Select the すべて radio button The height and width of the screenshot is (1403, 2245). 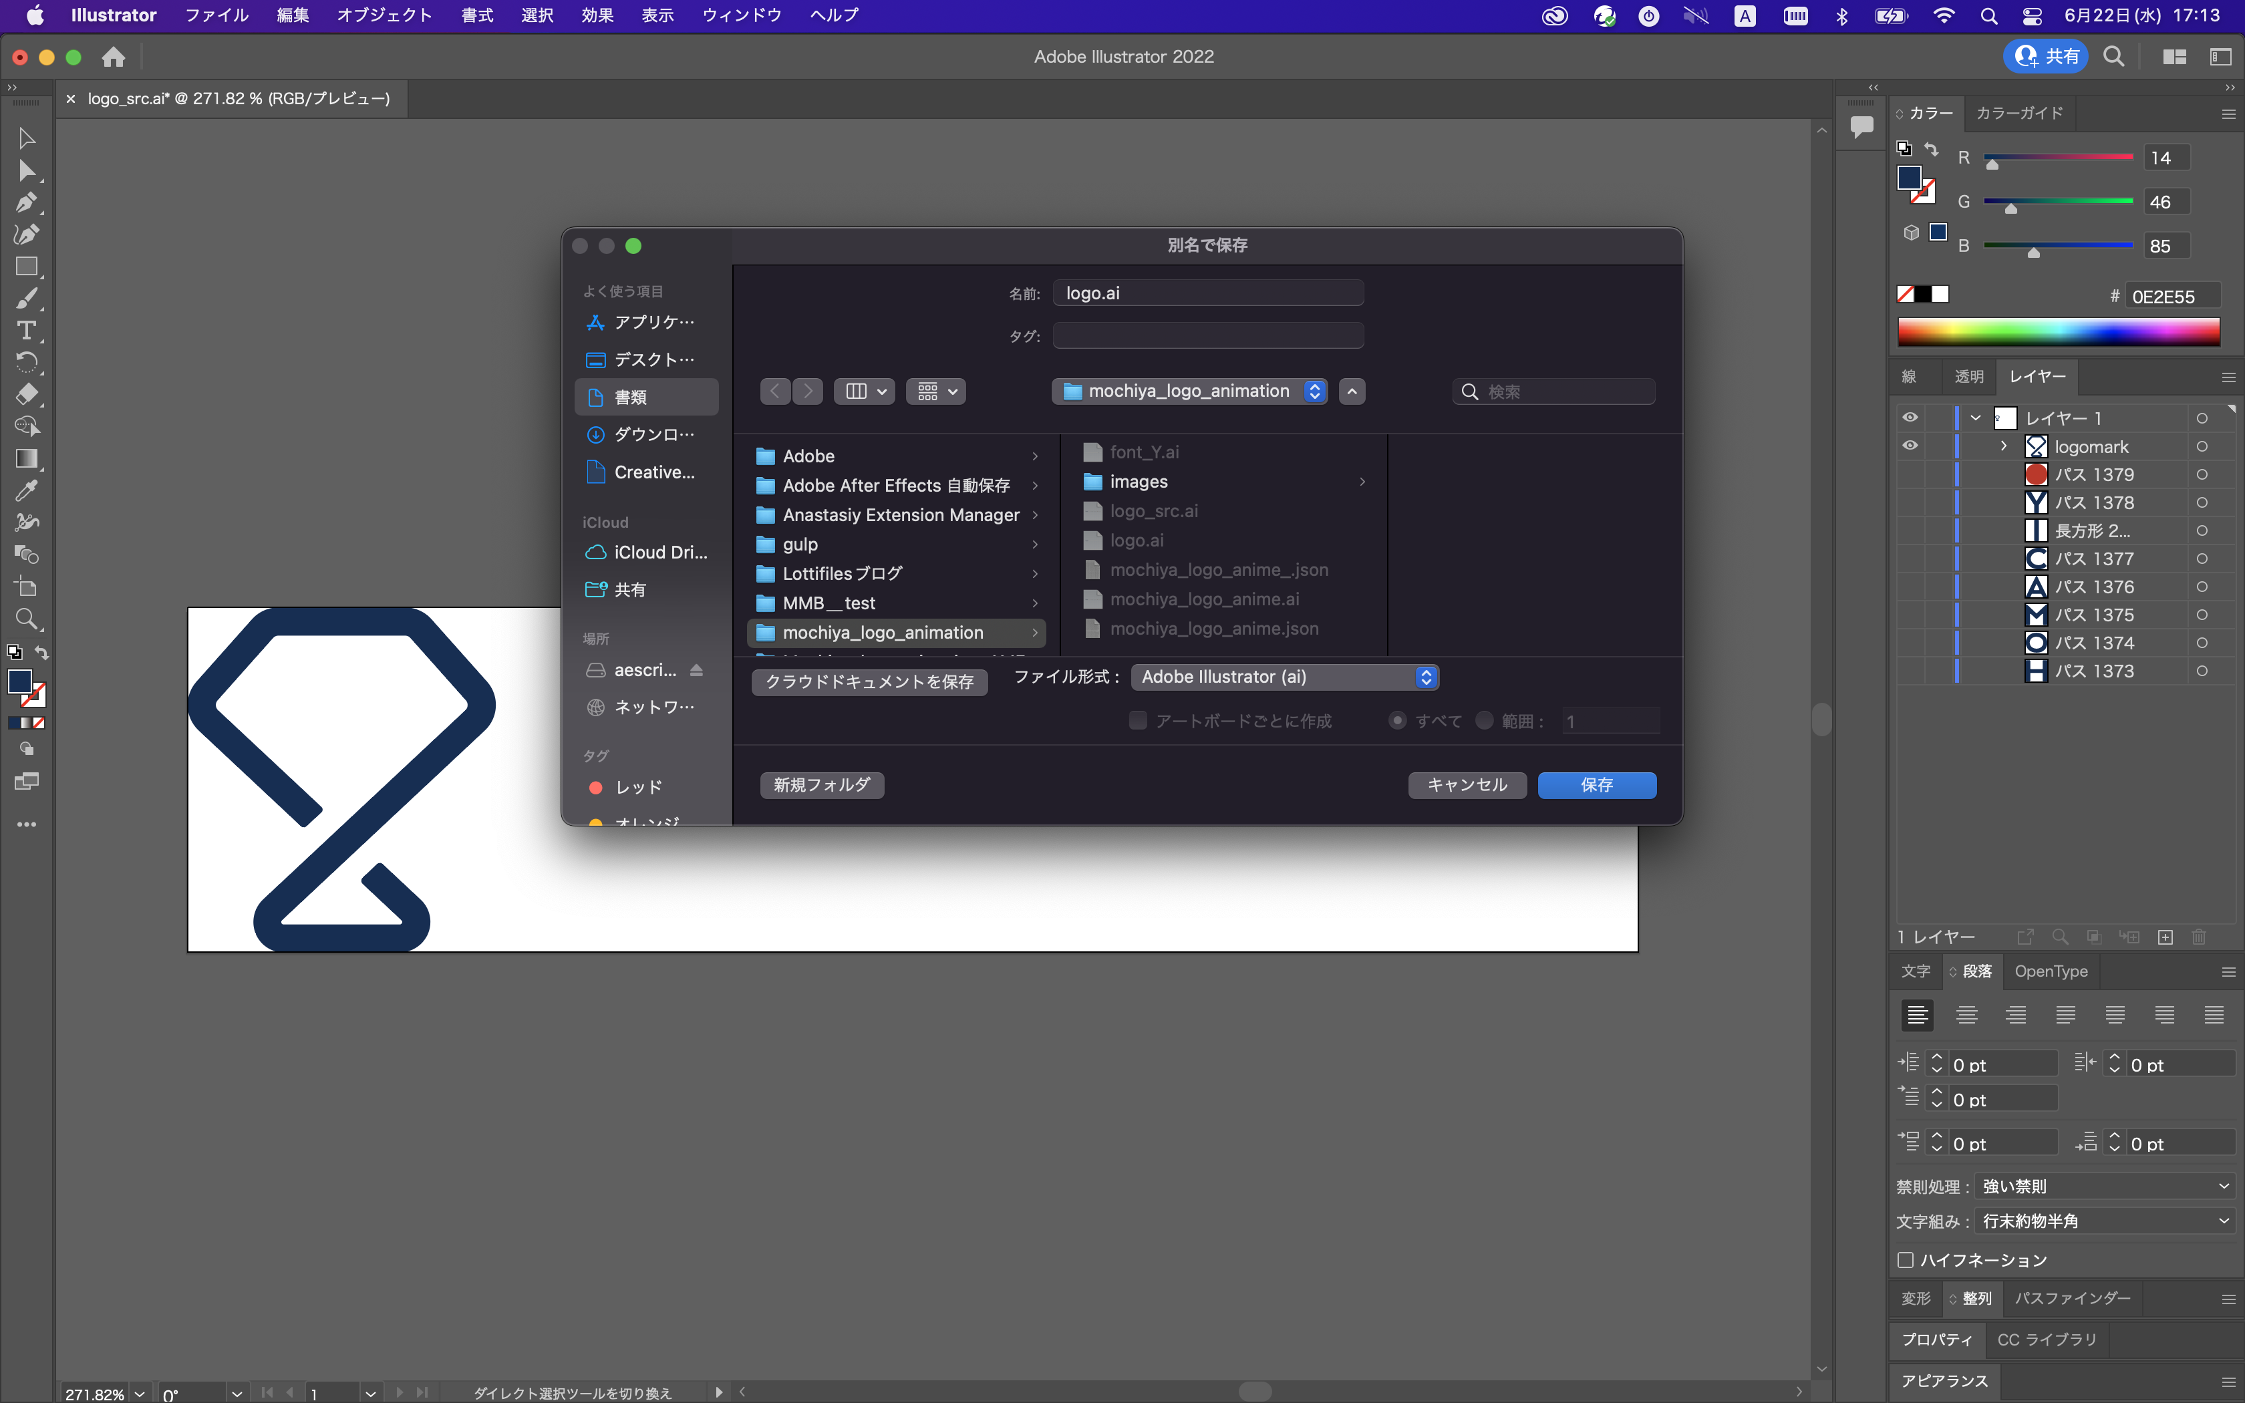tap(1397, 721)
